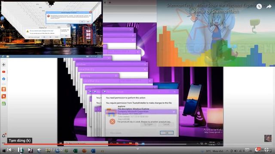The image size is (275, 154).
Task: Open Facebook shortcut in sidebar
Action: [x=4, y=79]
